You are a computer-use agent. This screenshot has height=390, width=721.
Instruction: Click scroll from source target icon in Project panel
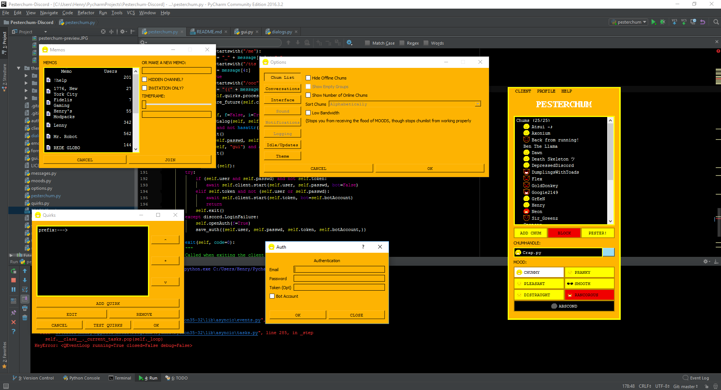[x=103, y=32]
